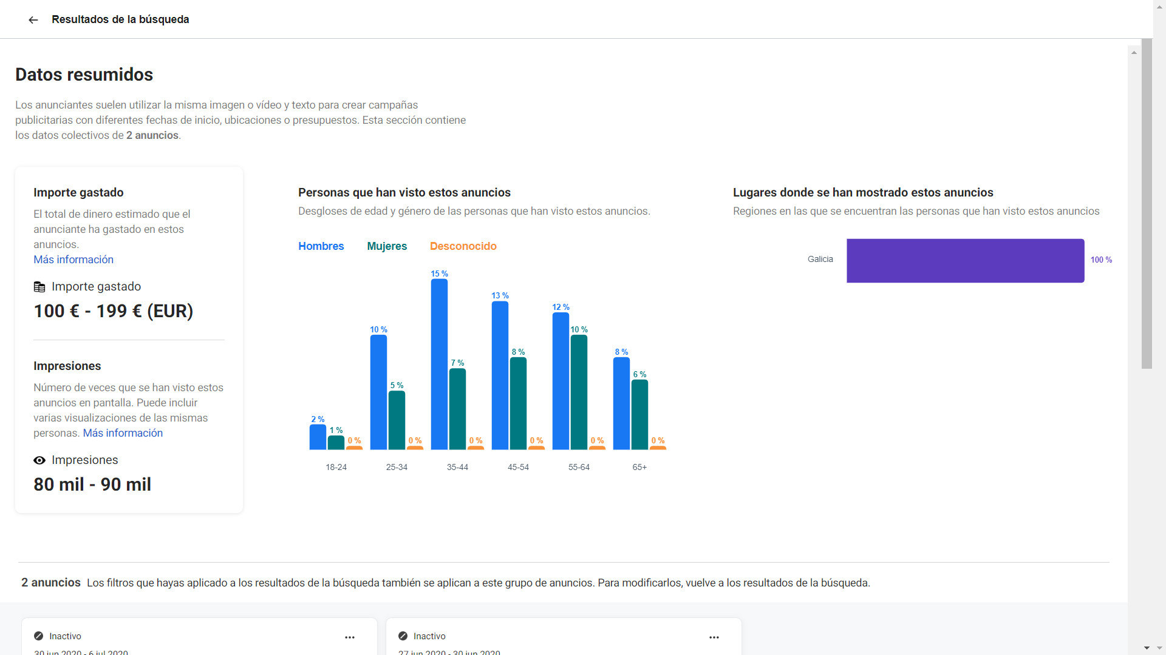Go back using the arrow icon
Image resolution: width=1166 pixels, height=655 pixels.
pyautogui.click(x=33, y=19)
